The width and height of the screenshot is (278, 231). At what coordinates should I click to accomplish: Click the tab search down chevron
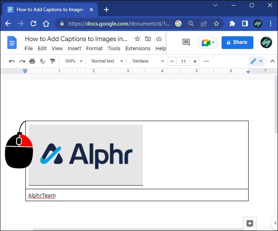click(x=215, y=5)
